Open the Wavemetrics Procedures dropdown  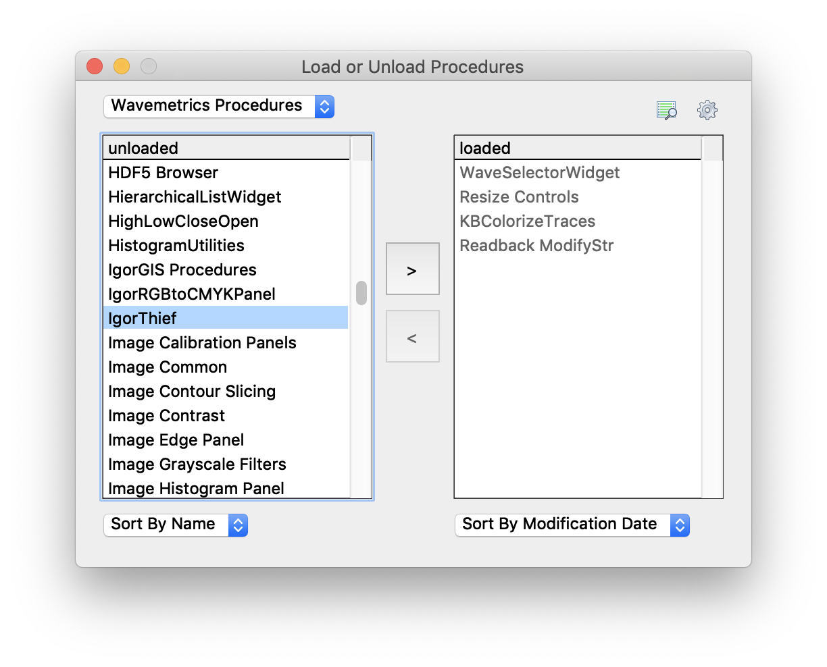tap(218, 106)
